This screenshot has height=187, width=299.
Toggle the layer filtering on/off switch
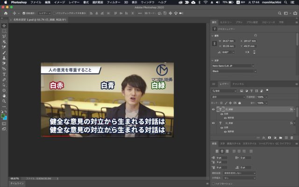point(267,90)
